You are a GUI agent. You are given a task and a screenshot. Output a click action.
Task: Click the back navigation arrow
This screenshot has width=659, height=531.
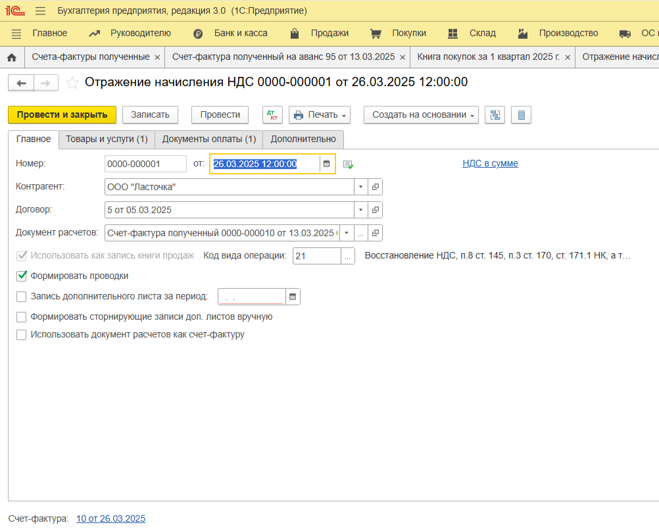(x=20, y=83)
